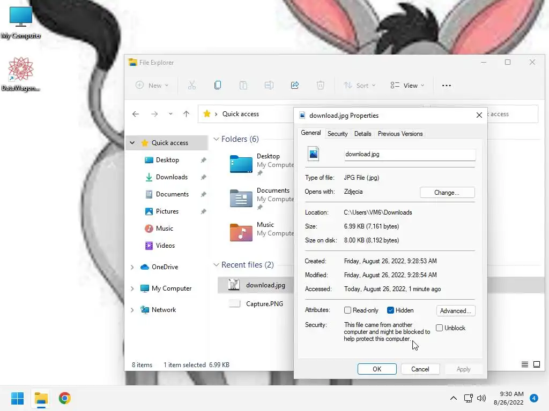Expand the My Computer tree node
Screen dimensions: 549x411
click(x=132, y=288)
